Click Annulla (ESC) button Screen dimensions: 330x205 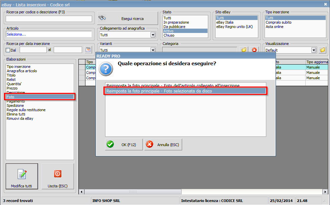[163, 144]
